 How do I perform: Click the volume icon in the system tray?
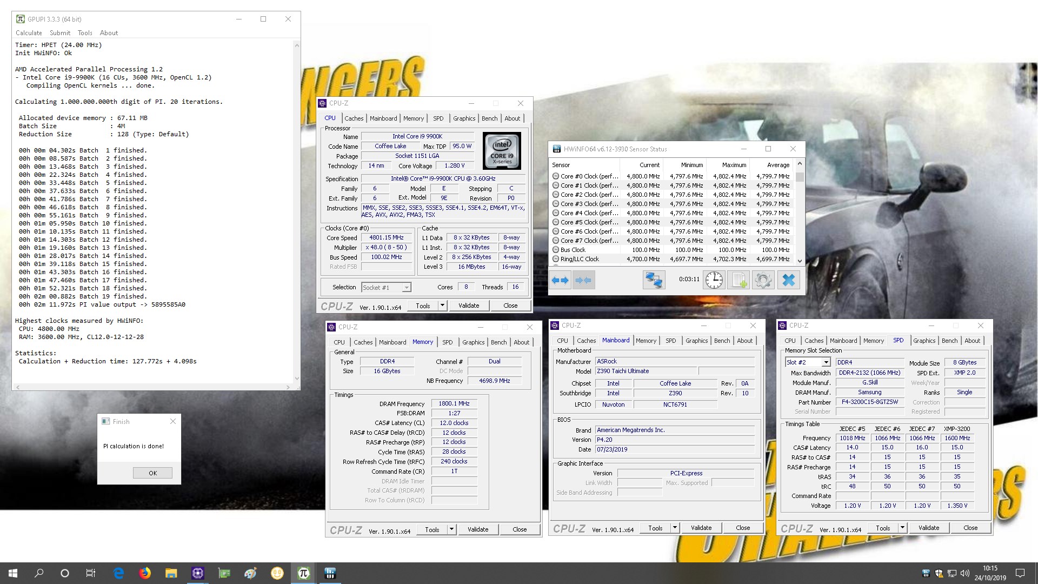pos(964,573)
